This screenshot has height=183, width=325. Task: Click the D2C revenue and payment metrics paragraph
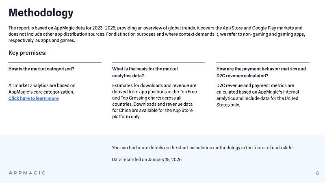[258, 95]
